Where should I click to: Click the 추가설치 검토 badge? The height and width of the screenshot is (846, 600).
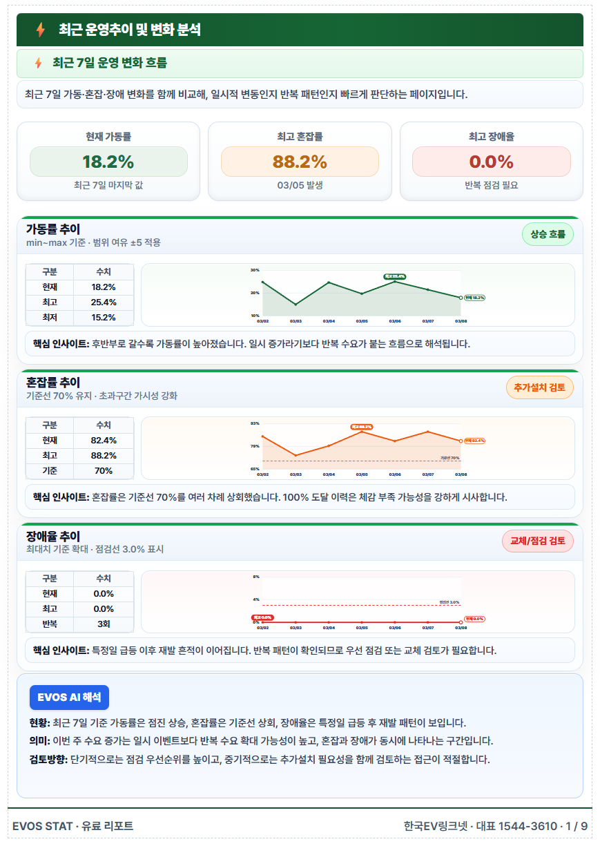539,388
